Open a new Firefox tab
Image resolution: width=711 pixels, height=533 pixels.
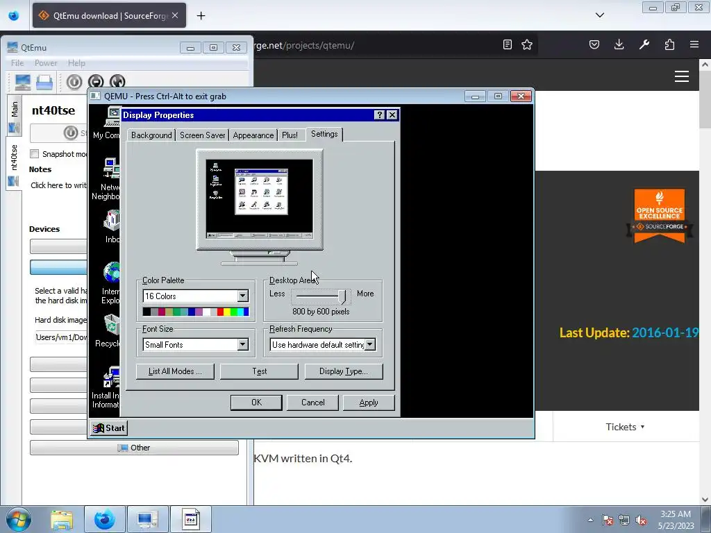(x=201, y=15)
